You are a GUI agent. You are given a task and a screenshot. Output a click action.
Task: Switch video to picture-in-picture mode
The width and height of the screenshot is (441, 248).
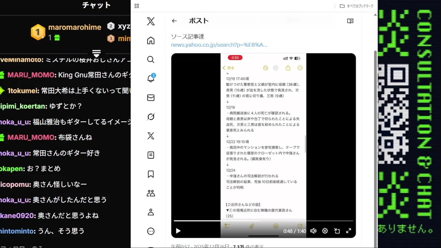pos(337,231)
